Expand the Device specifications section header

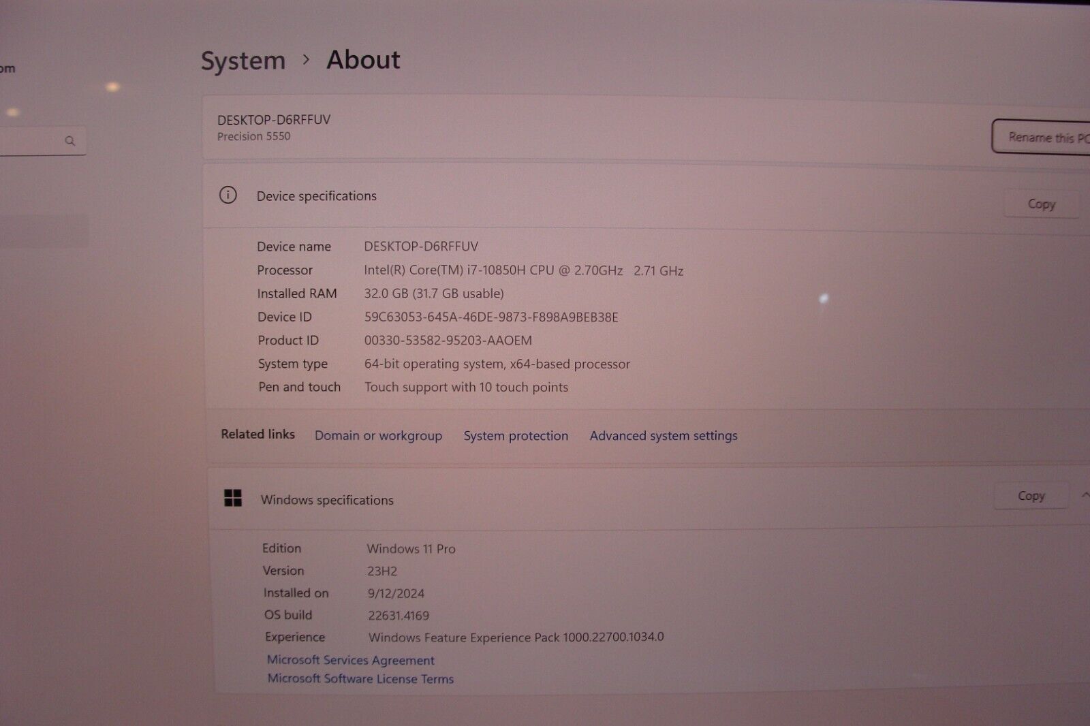[x=316, y=196]
